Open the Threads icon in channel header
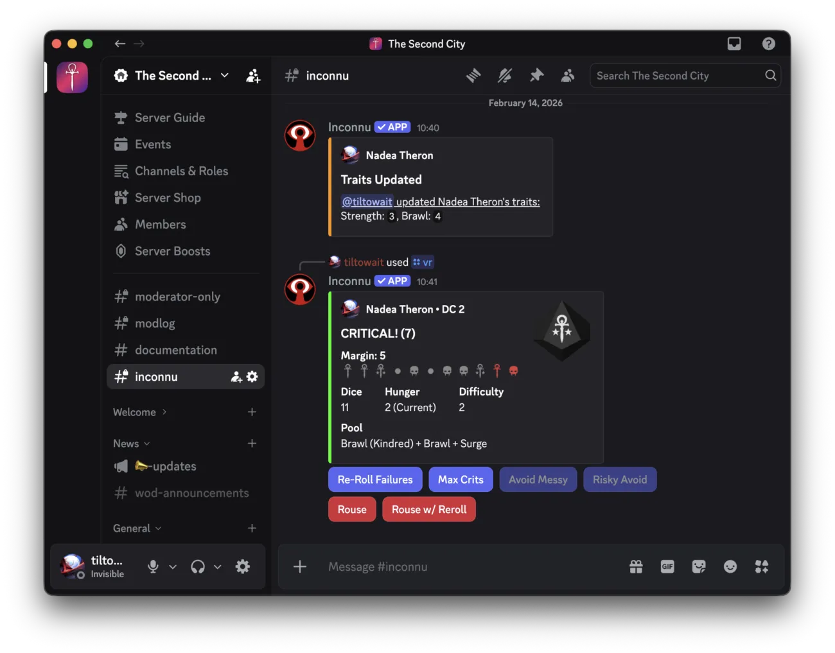Viewport: 835px width, 653px height. coord(473,76)
